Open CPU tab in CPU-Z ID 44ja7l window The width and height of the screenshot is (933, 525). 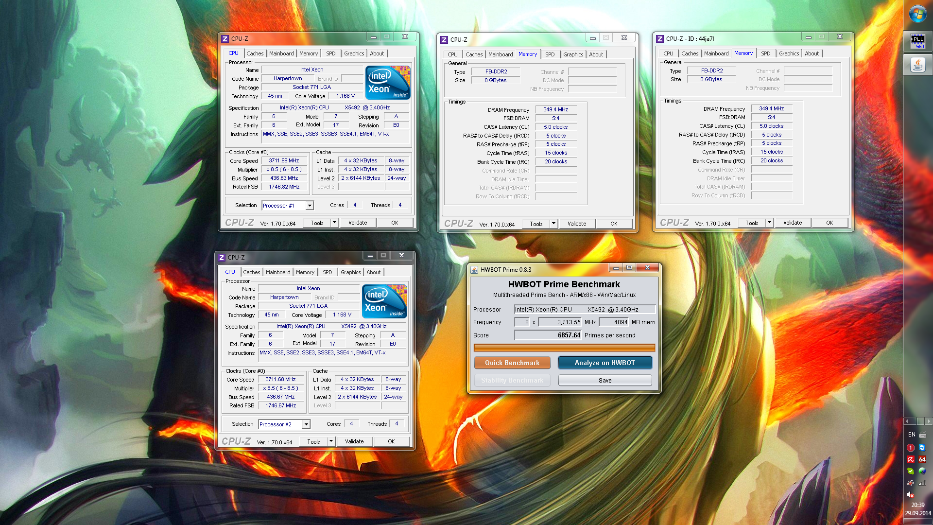[x=669, y=53]
